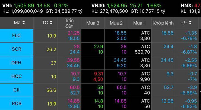Click the Khớp lệnh column header
Screen dimensions: 201x110
[x=163, y=23]
